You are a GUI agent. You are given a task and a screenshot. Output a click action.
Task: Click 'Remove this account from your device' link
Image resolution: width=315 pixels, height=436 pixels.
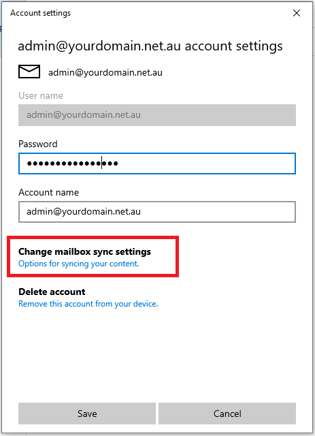[x=88, y=304]
